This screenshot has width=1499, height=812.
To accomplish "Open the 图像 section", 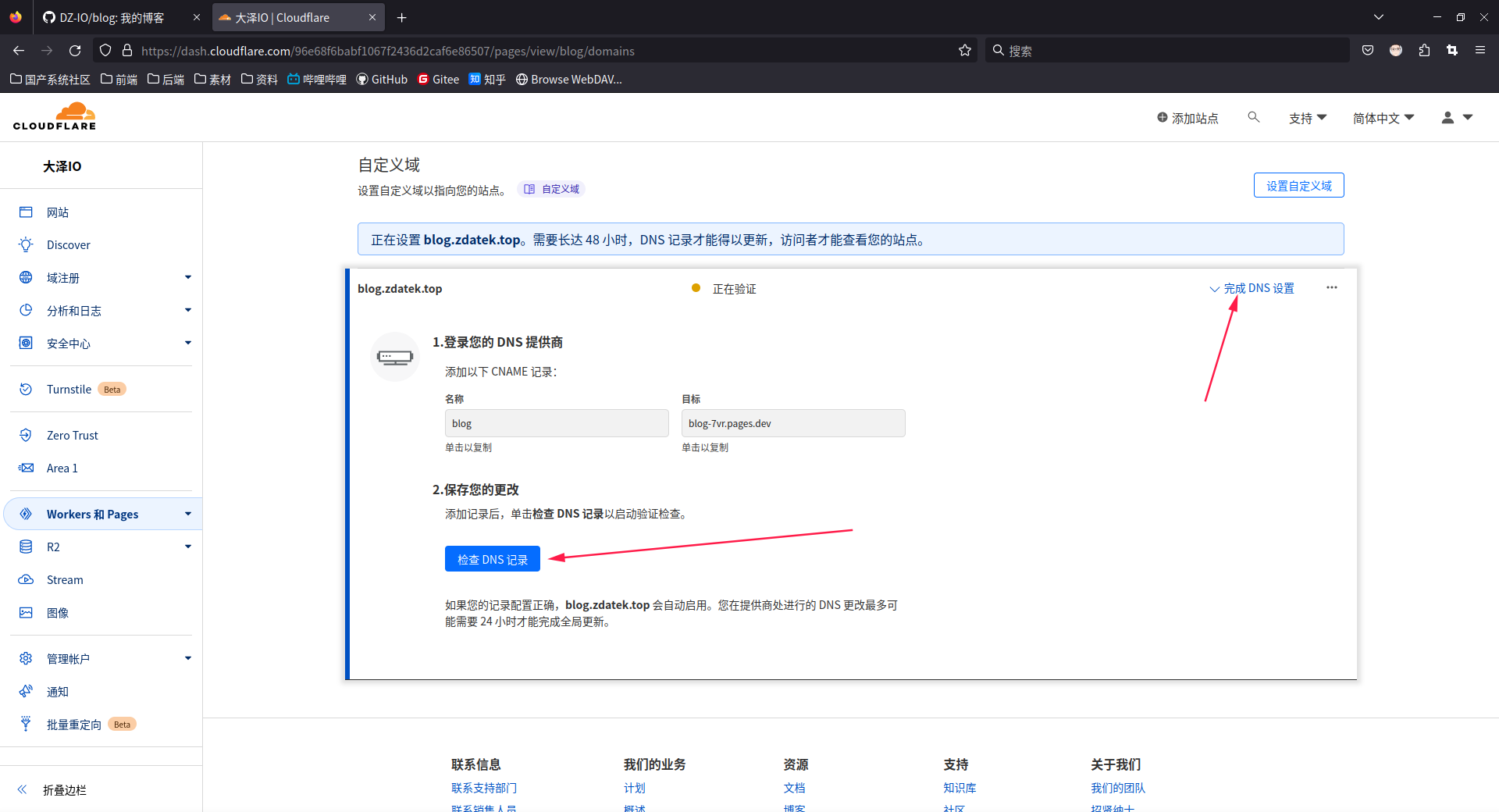I will (59, 613).
